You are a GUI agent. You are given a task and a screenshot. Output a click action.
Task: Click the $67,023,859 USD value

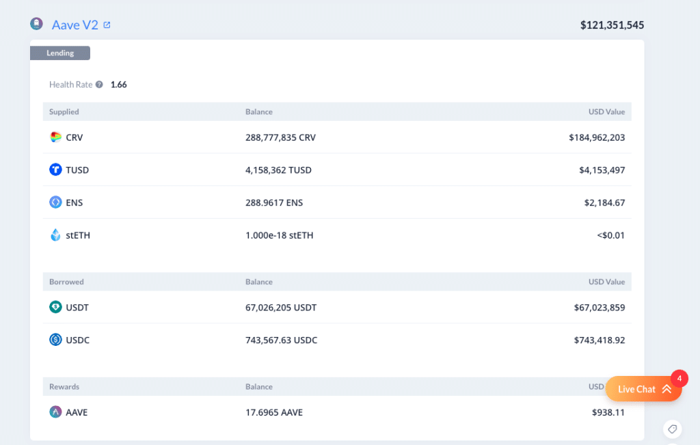pos(600,308)
